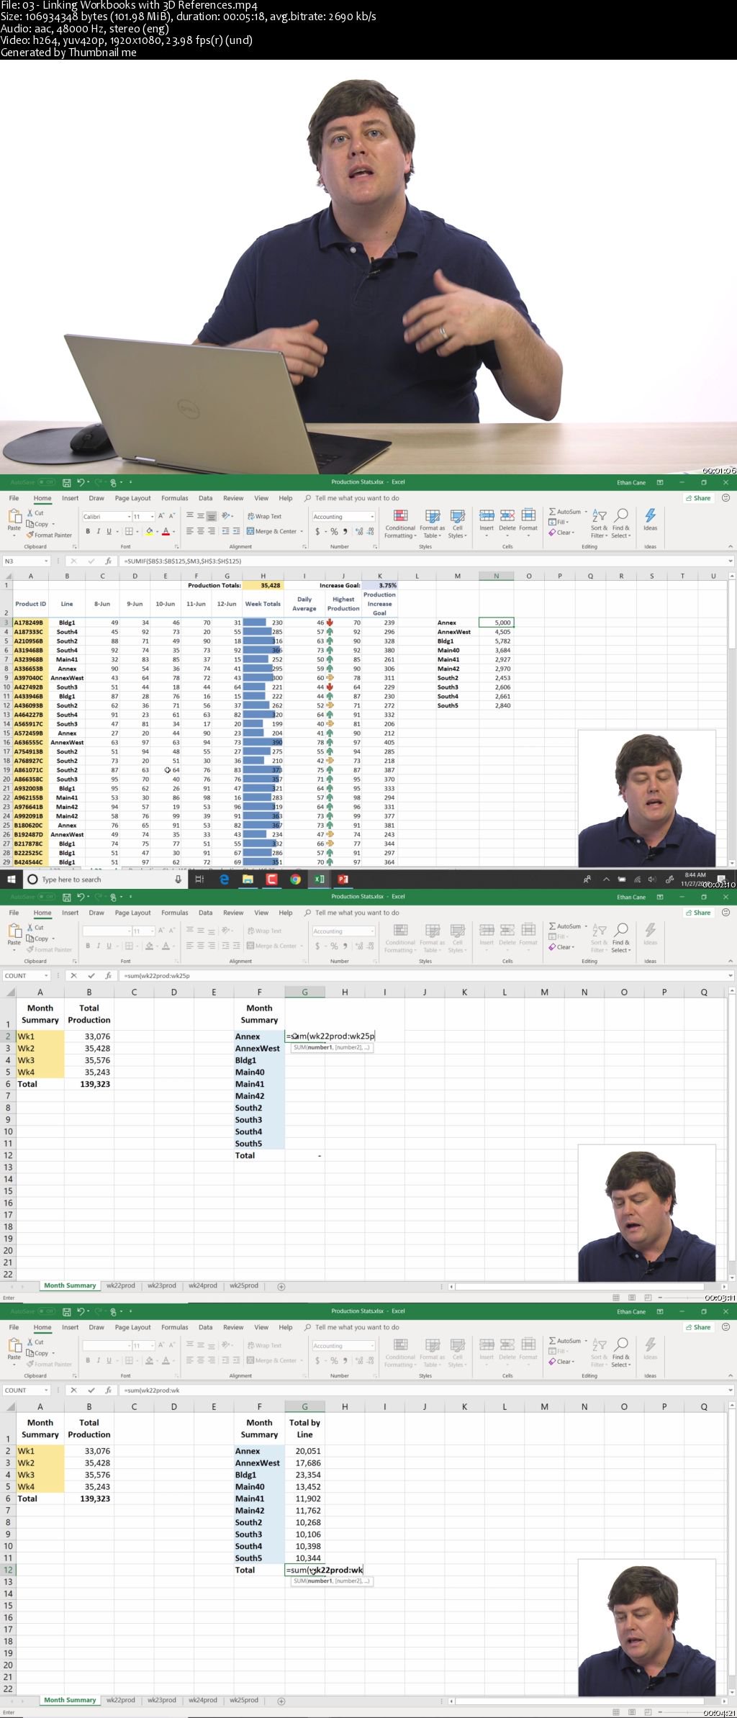Image resolution: width=737 pixels, height=1718 pixels.
Task: Click Increase Indent icon in Product ID table window
Action: (236, 531)
